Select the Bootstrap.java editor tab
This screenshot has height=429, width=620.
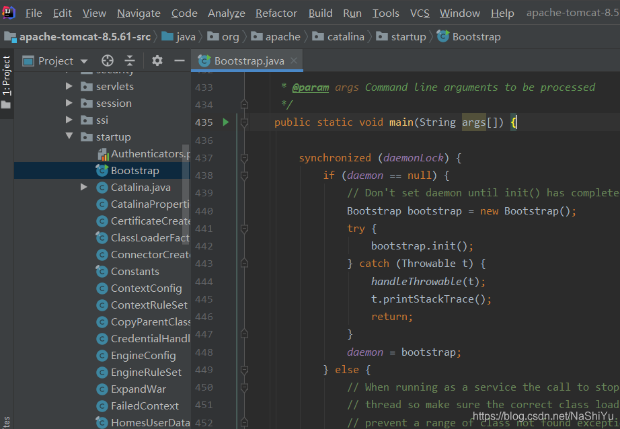247,61
